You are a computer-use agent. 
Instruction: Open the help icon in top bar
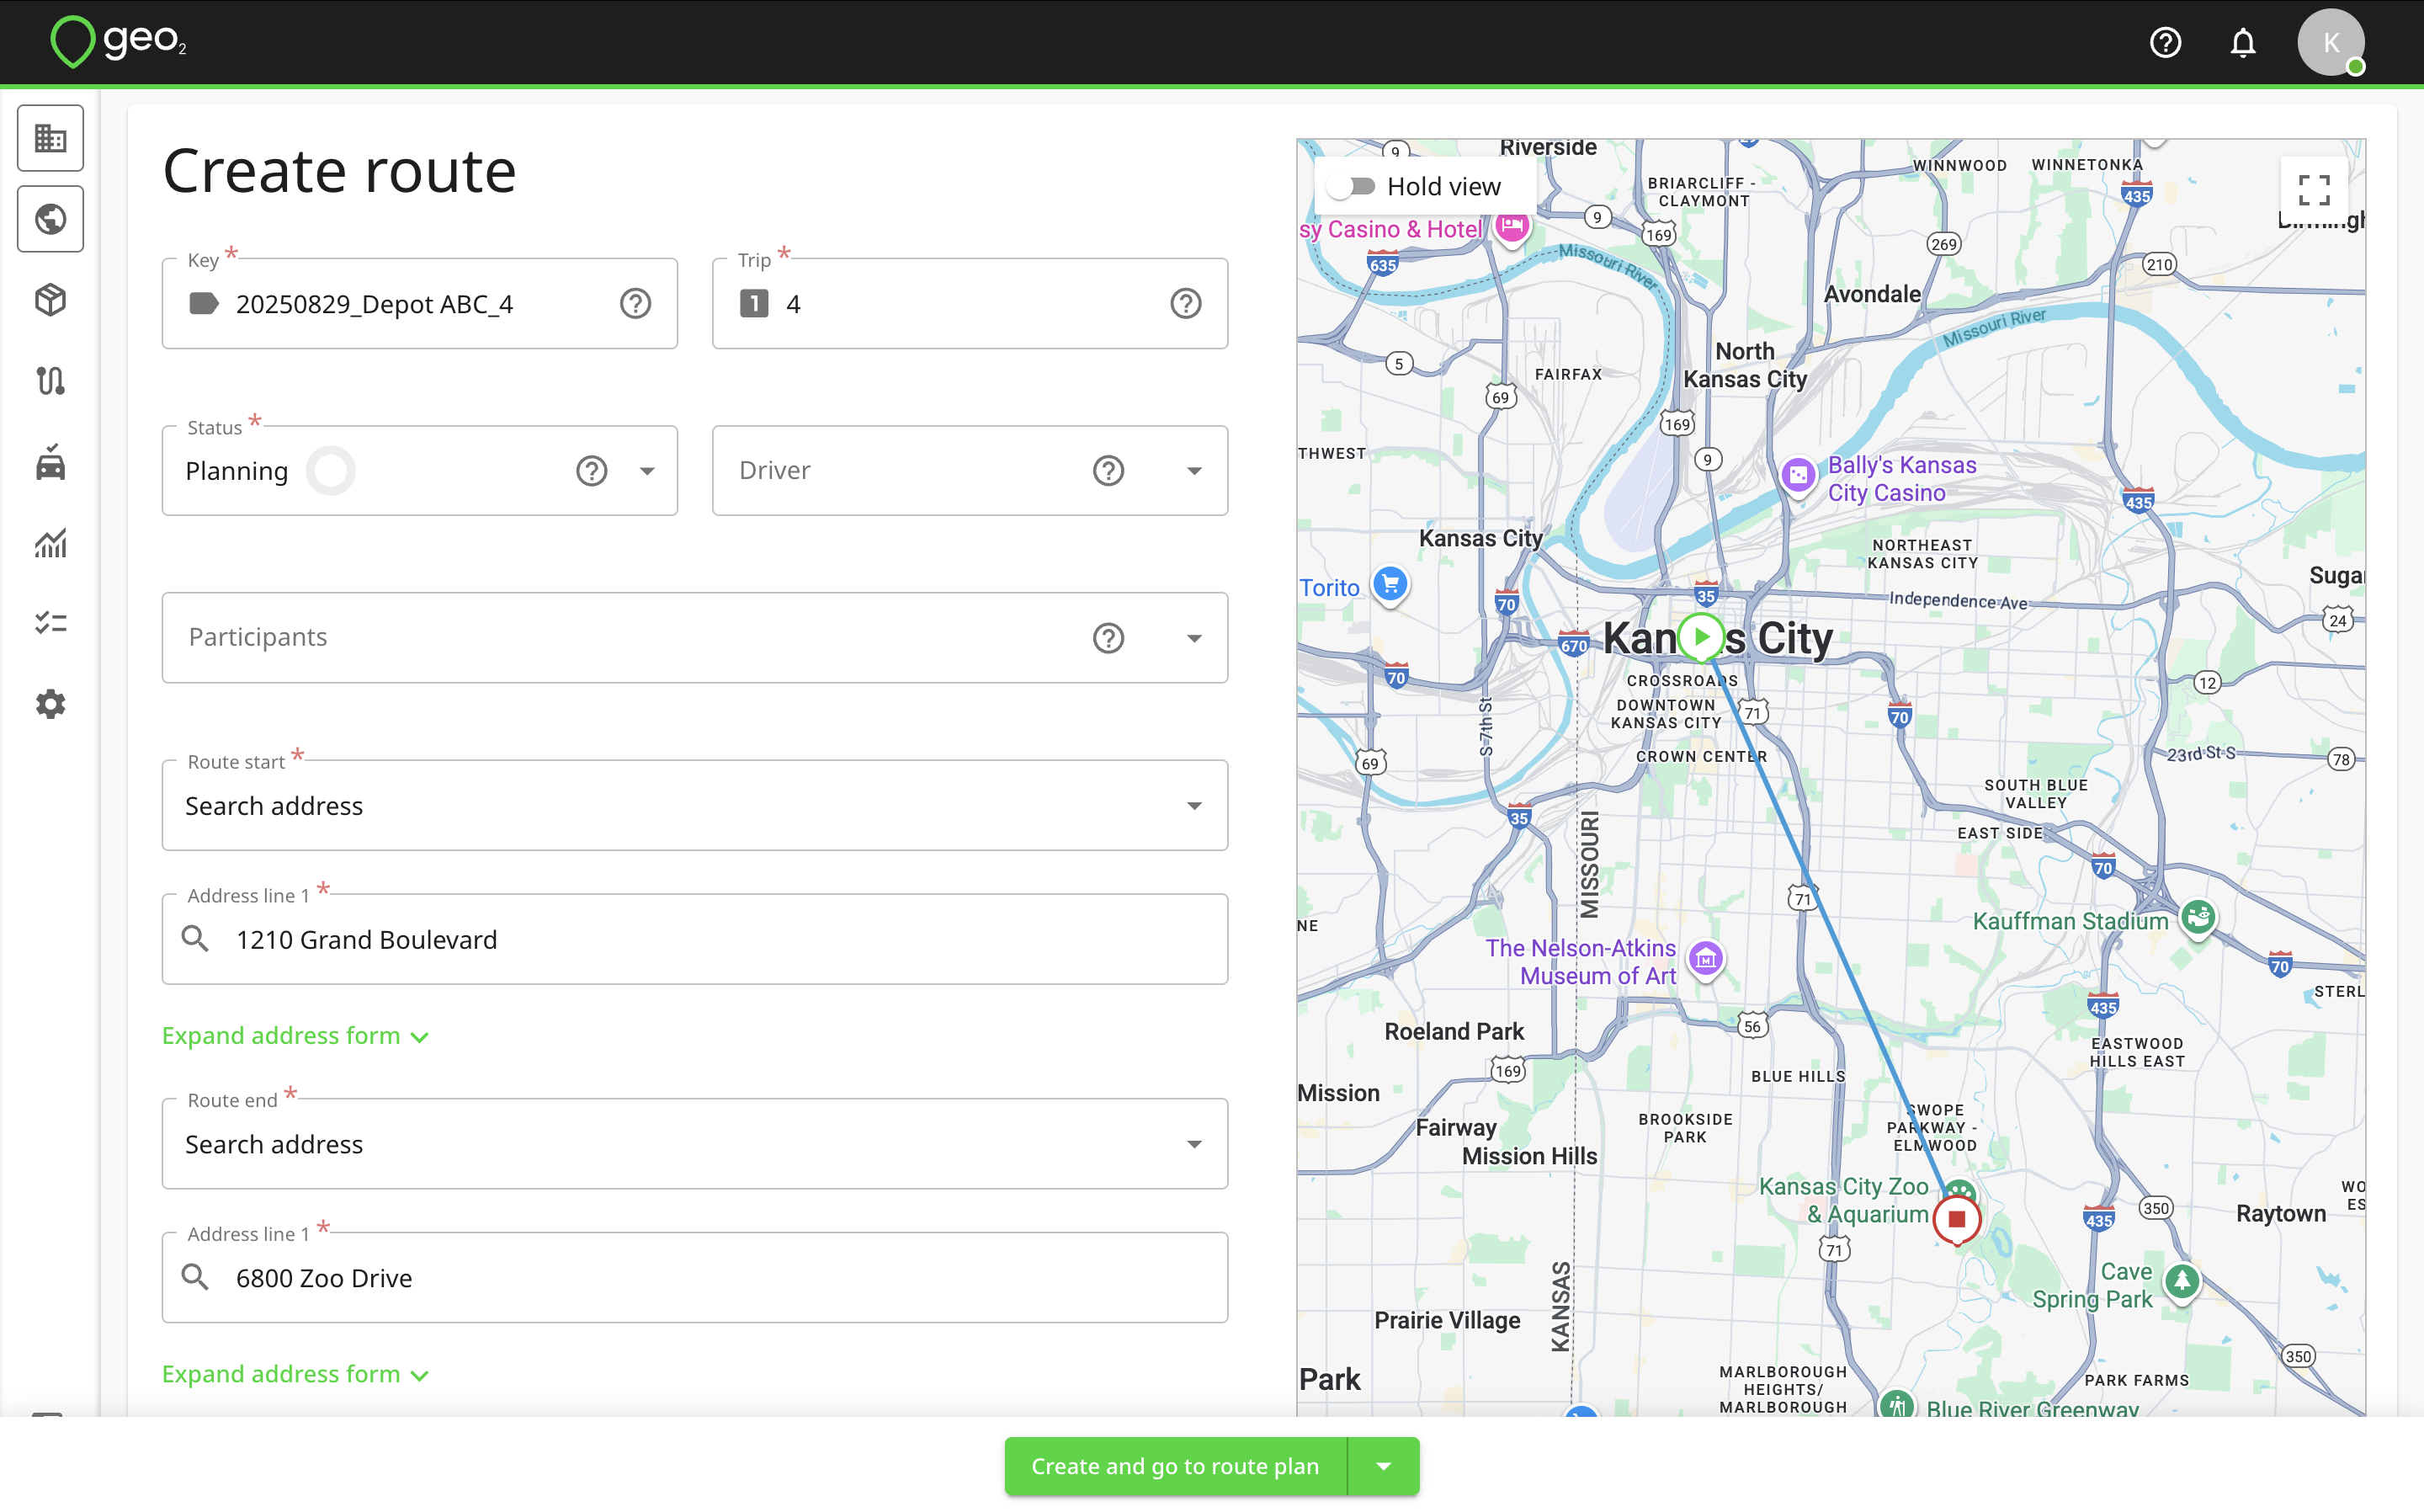[2165, 43]
